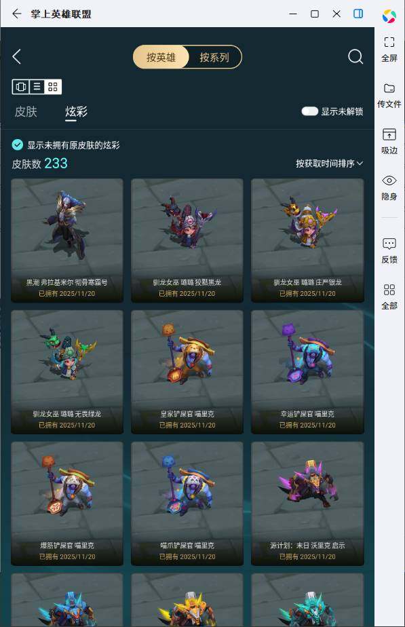Open the search magnifier icon
Viewport: 405px width, 627px height.
(x=355, y=57)
